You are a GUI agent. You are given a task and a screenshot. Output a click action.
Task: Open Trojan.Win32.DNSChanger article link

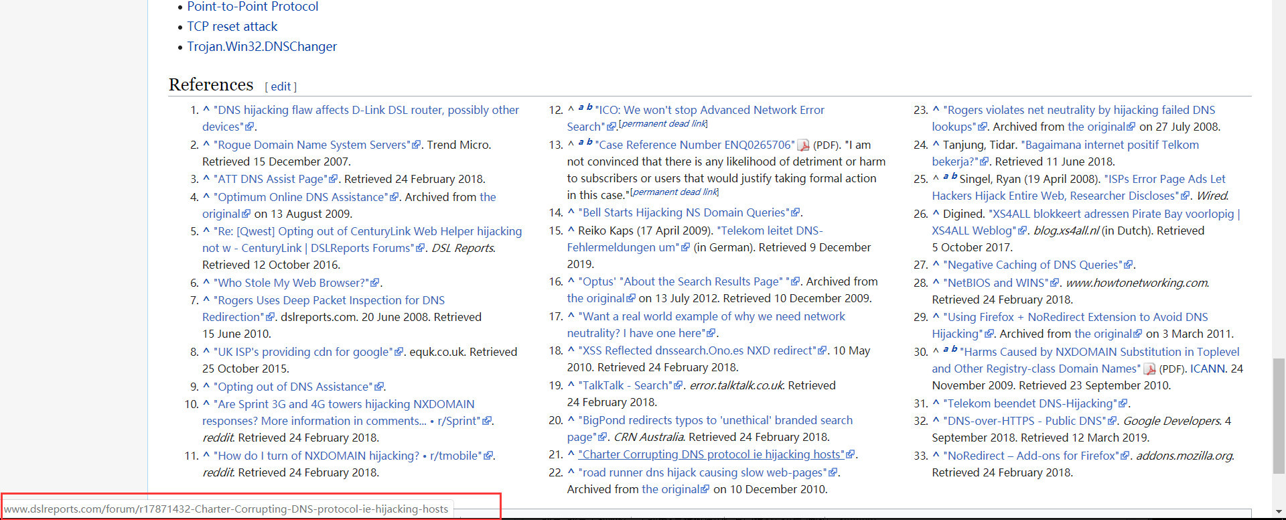262,47
